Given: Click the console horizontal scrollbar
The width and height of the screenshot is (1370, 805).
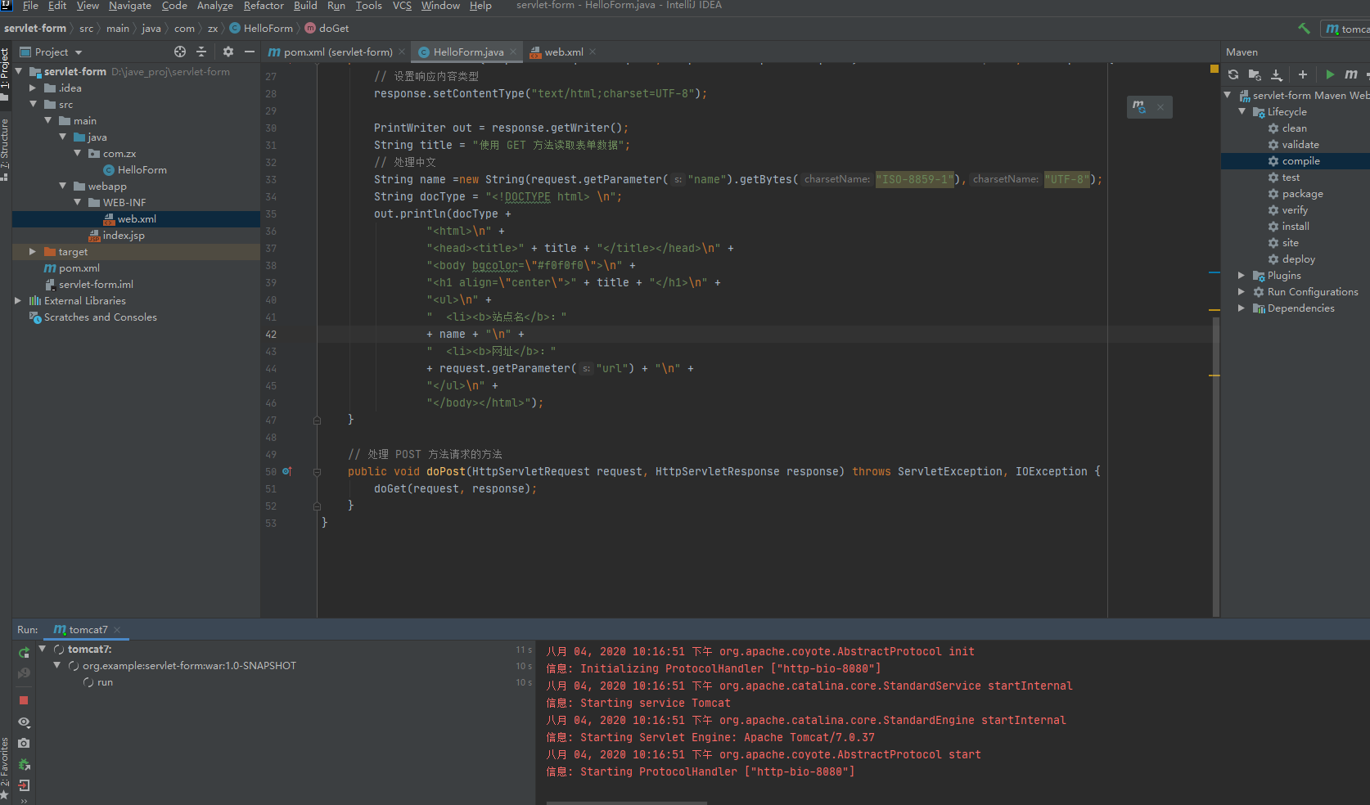Looking at the screenshot, I should (x=627, y=803).
